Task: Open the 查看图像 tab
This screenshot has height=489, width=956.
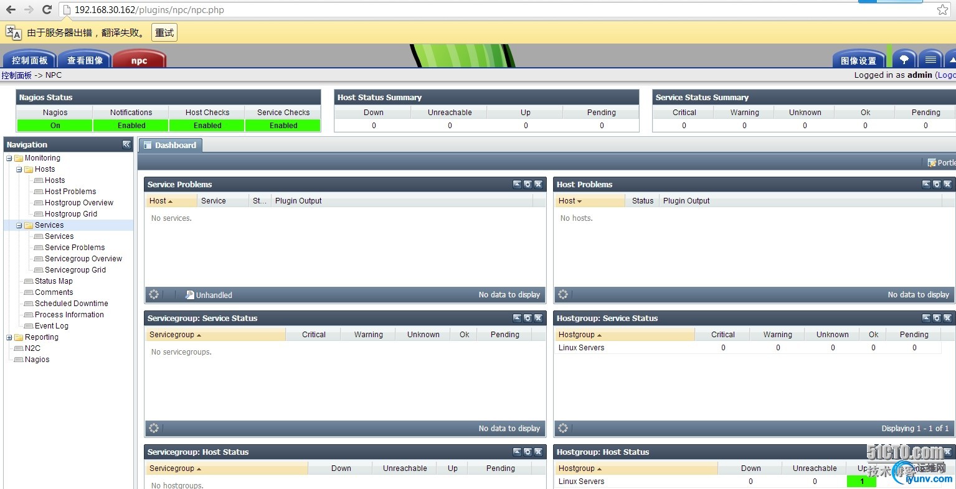Action: 85,60
